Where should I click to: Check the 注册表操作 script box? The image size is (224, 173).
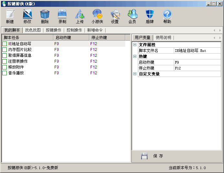(5, 61)
